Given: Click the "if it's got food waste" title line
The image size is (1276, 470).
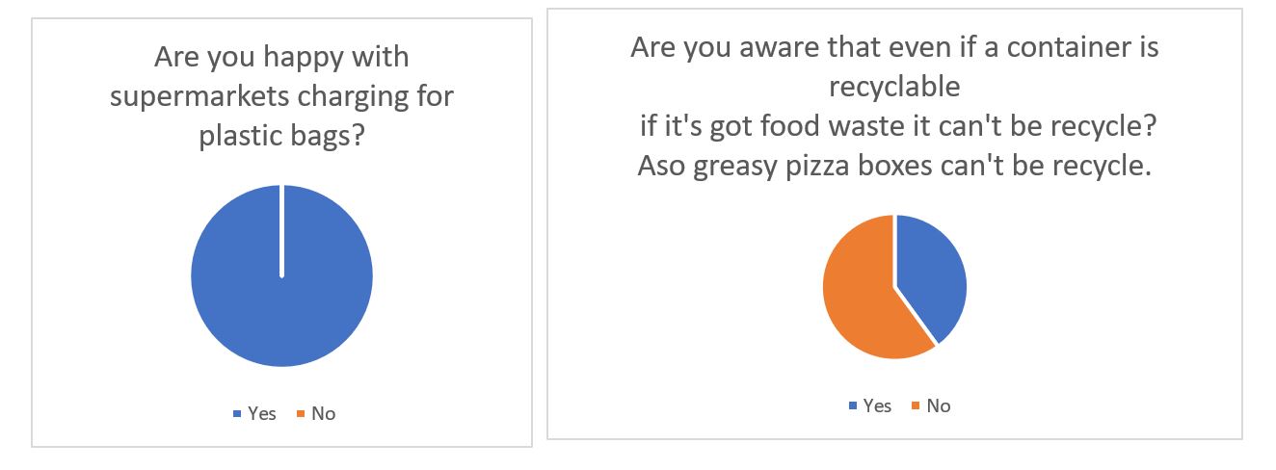Looking at the screenshot, I should tap(894, 126).
